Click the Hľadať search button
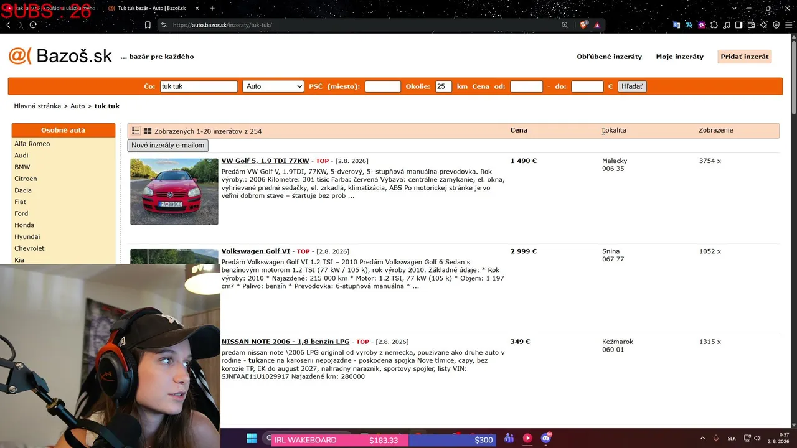 click(632, 86)
